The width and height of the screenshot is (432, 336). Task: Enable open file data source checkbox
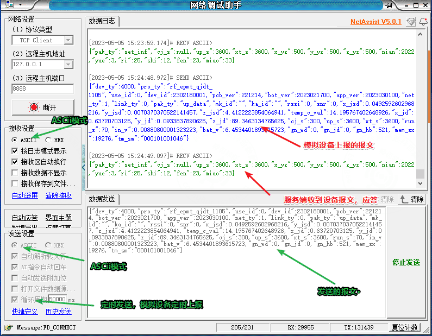pyautogui.click(x=15, y=289)
